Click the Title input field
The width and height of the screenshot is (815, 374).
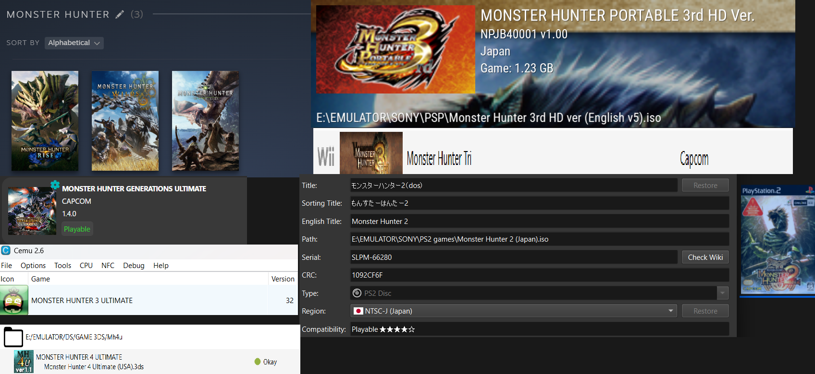[514, 186]
